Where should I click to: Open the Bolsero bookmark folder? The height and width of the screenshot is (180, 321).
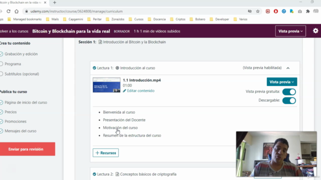198,19
